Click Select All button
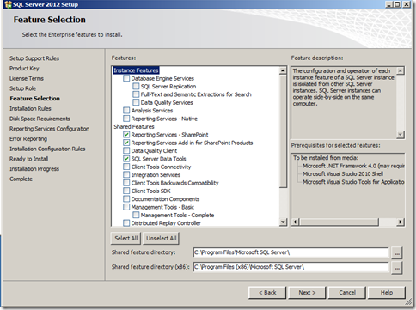This screenshot has height=310, width=416. click(x=125, y=238)
